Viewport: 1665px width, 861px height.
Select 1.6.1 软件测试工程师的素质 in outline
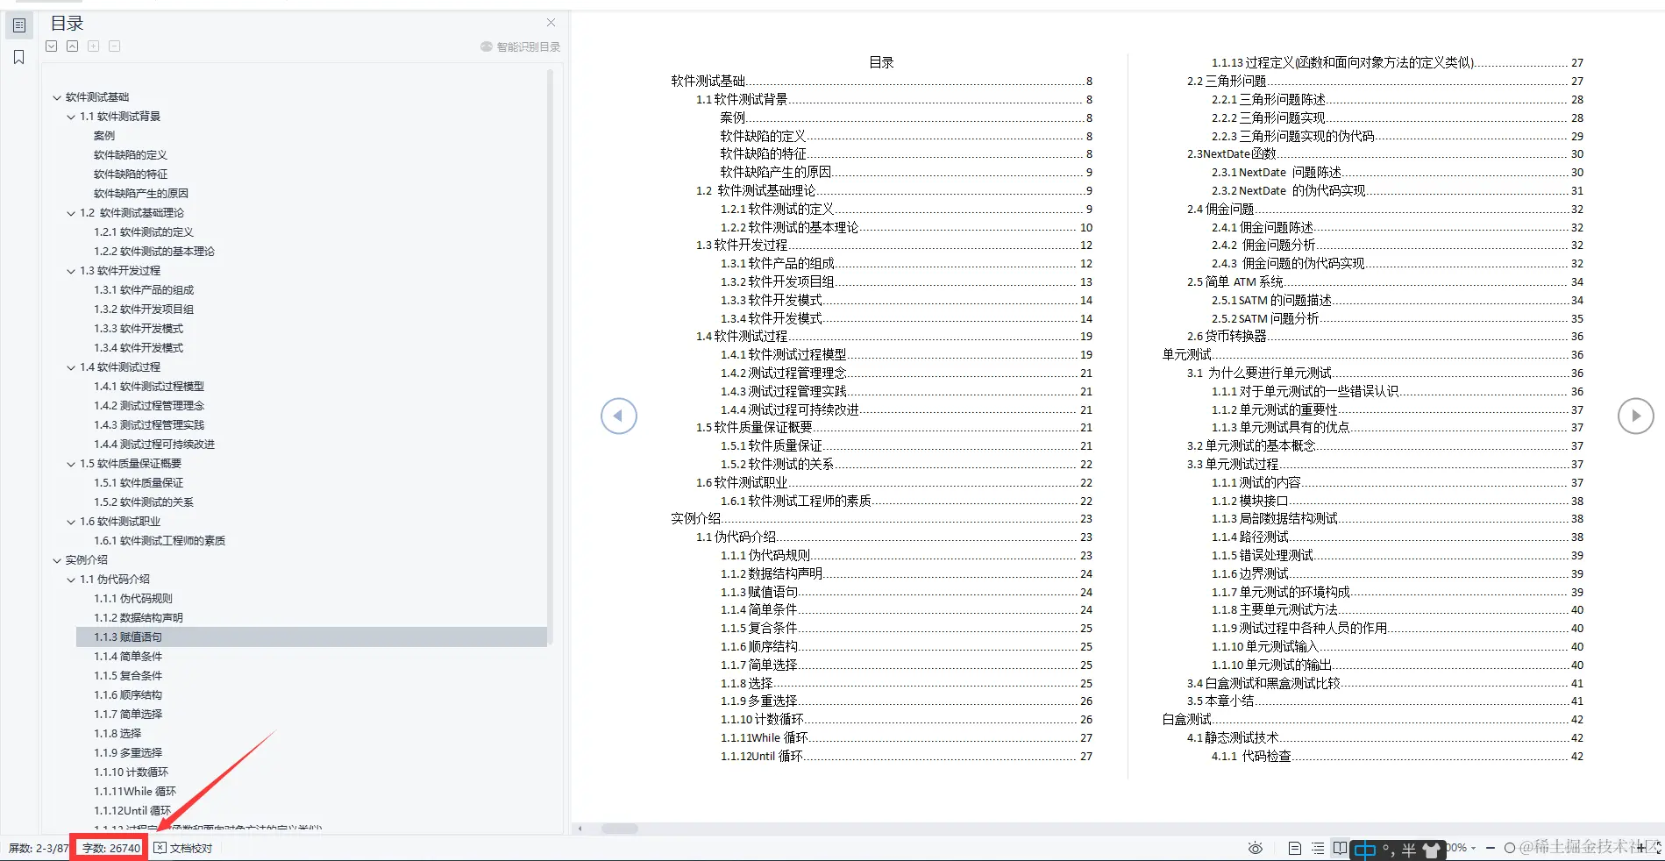[160, 541]
